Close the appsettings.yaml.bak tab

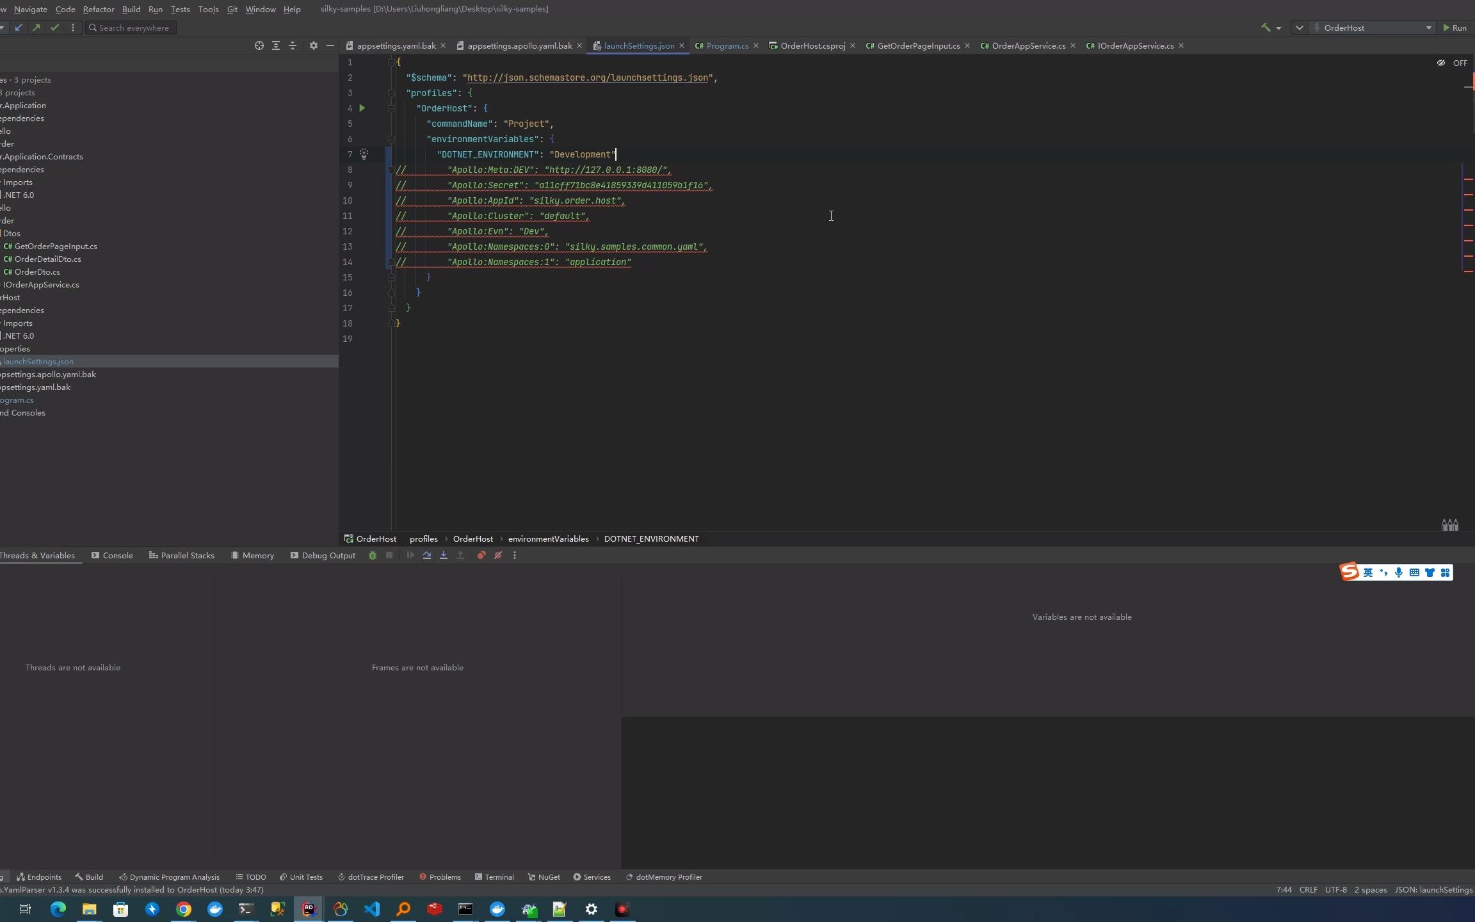[x=443, y=45]
